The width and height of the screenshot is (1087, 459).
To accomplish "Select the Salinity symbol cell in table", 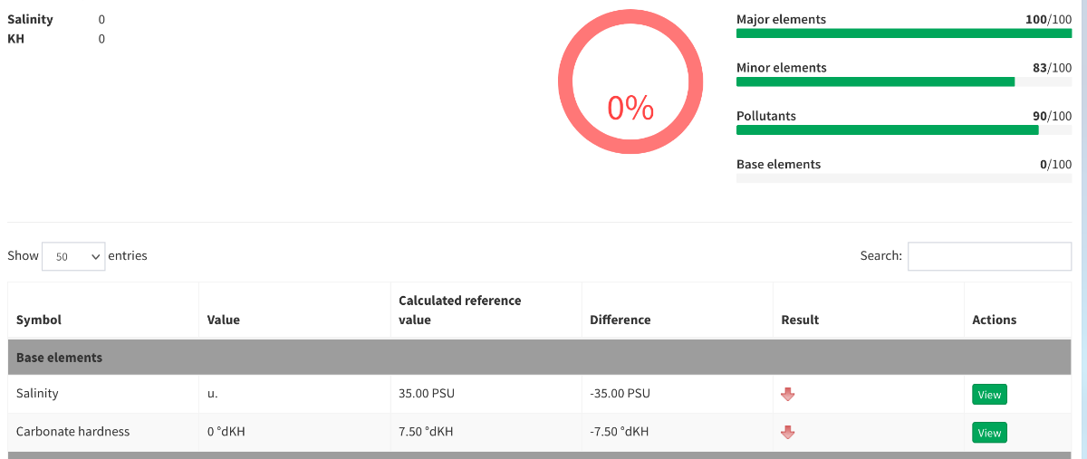I will [37, 394].
